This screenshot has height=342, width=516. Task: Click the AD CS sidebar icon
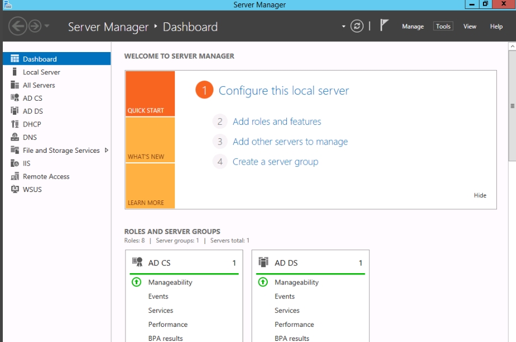click(15, 97)
